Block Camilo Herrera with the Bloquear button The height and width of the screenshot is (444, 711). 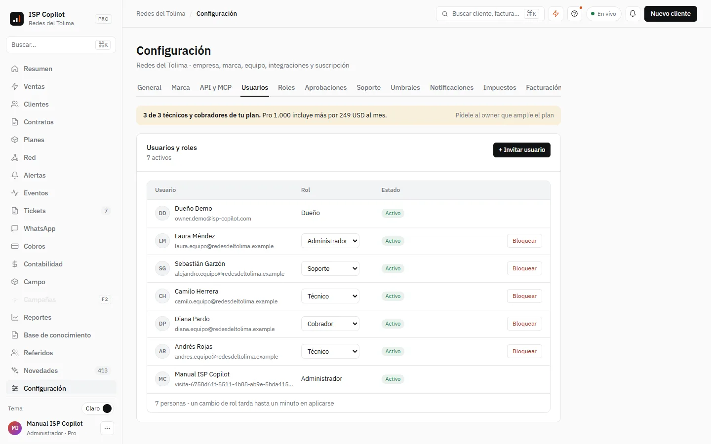pos(524,296)
